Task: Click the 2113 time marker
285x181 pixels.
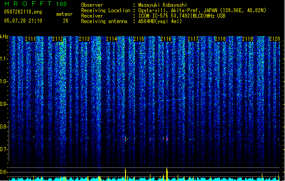Action: pyautogui.click(x=84, y=39)
